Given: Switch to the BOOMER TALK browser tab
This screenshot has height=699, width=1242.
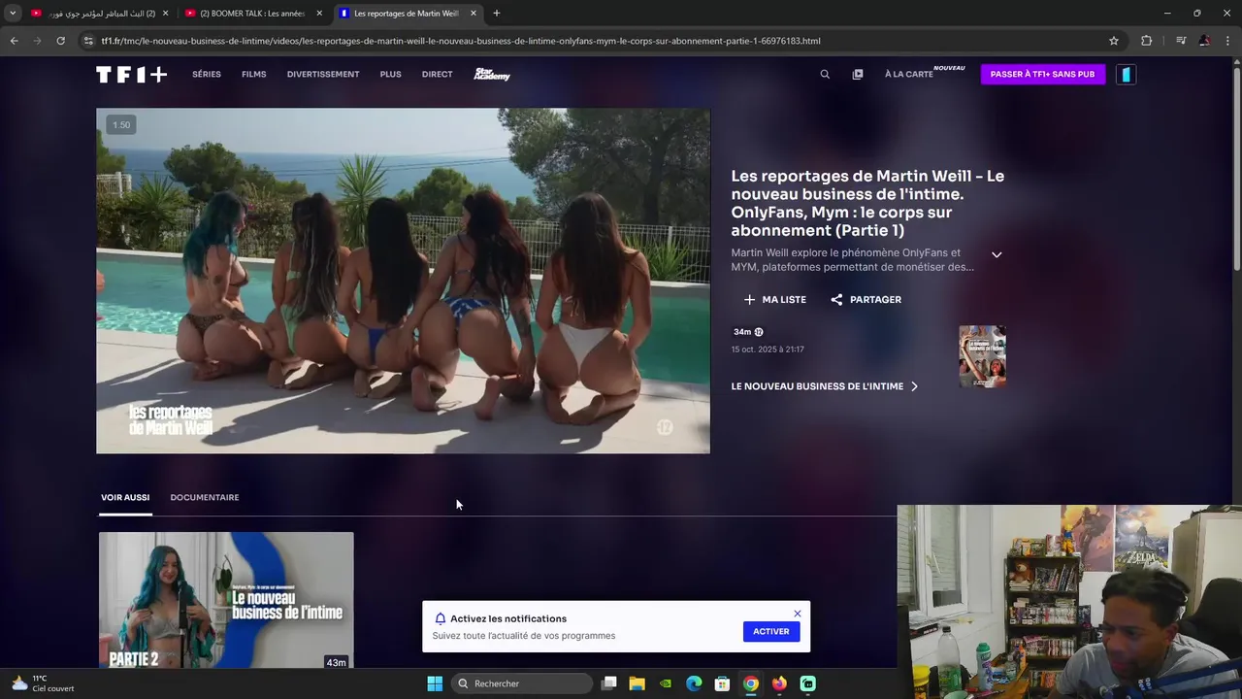Looking at the screenshot, I should click(252, 14).
